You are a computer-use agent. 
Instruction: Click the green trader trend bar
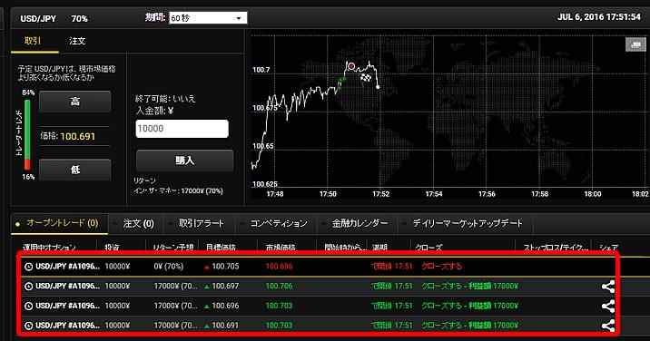pyautogui.click(x=27, y=130)
